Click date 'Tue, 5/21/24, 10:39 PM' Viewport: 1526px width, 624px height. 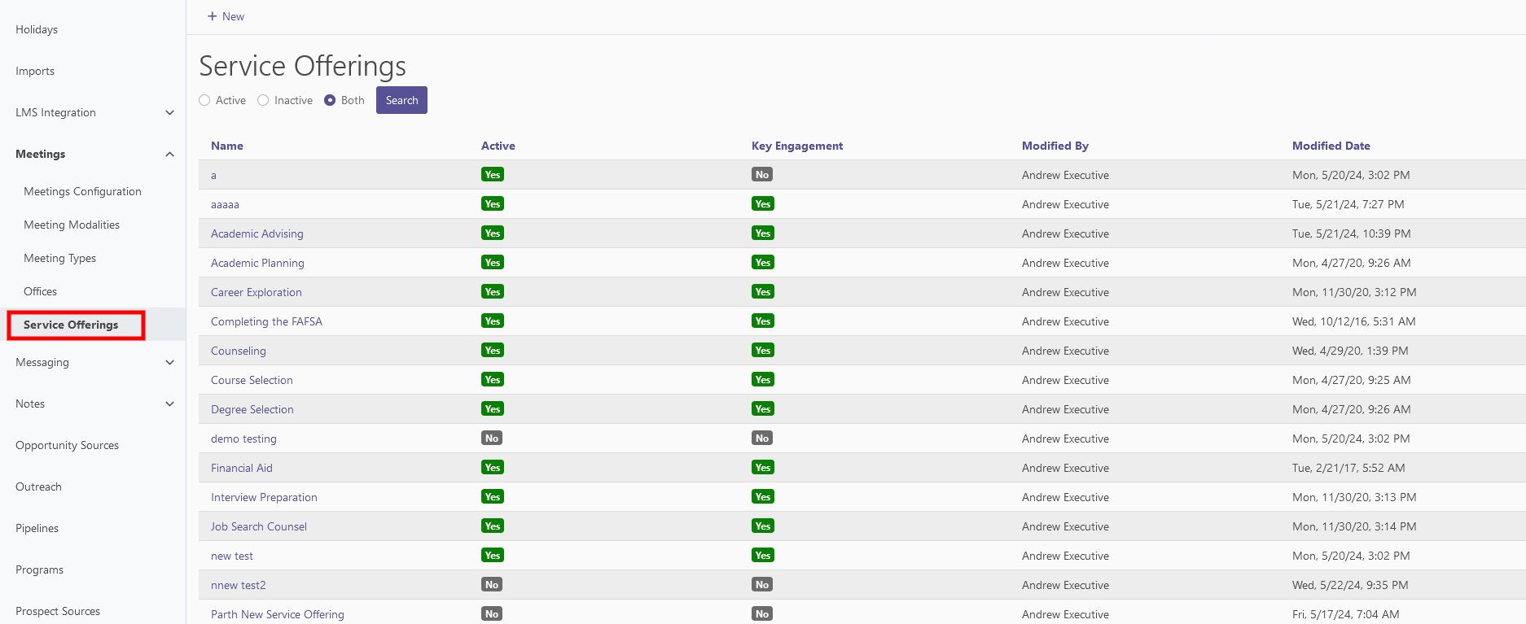1352,233
